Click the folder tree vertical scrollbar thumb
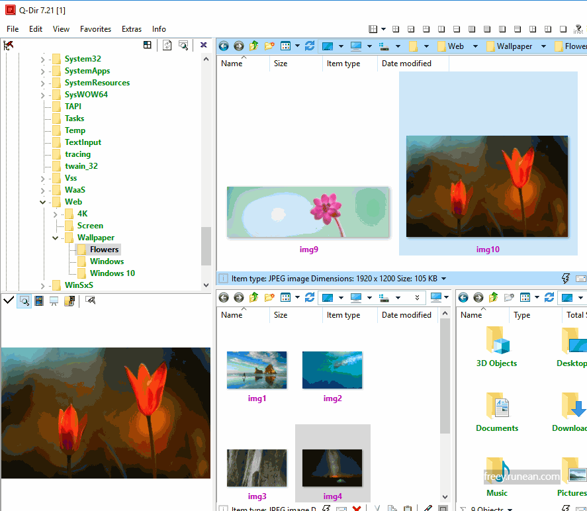 coord(206,246)
